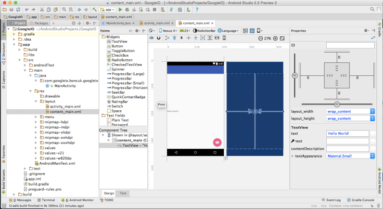Adjust the vertical bias slider knob
Viewport: 383px width, 209px height.
[295, 75]
